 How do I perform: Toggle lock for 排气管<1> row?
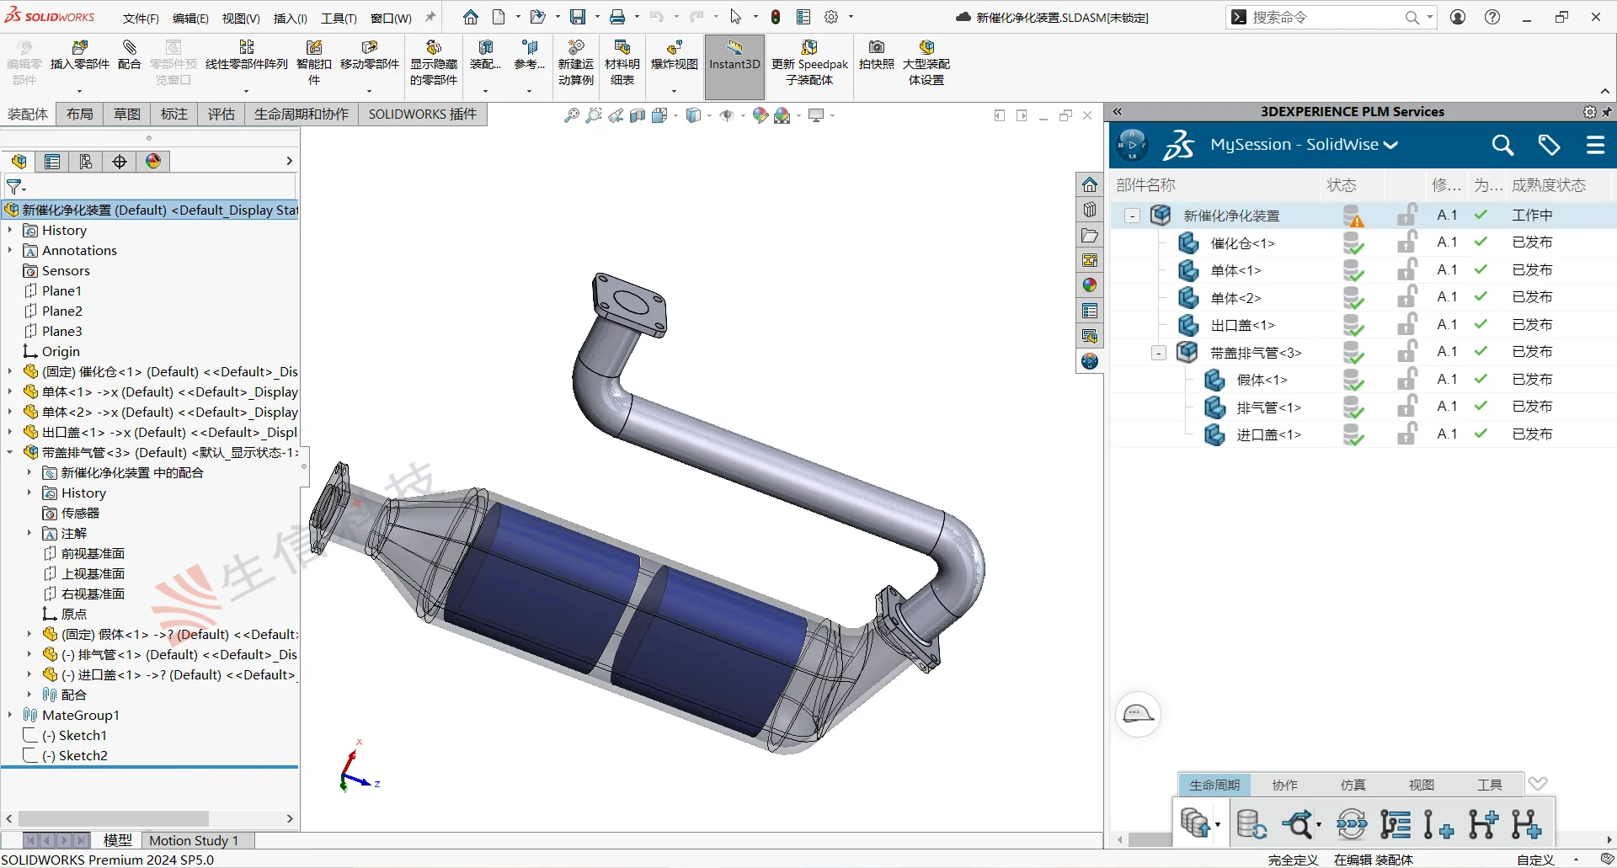[x=1406, y=407]
